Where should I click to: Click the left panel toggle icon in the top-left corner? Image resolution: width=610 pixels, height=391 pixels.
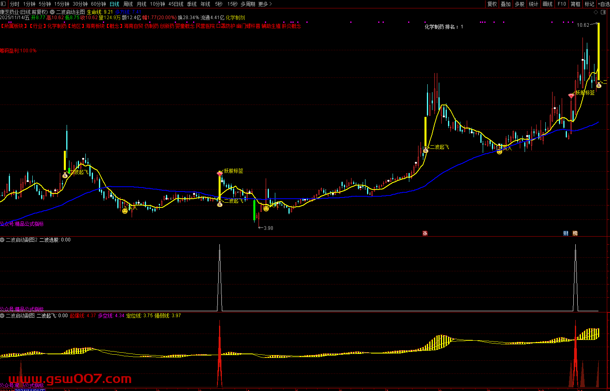[x=4, y=4]
